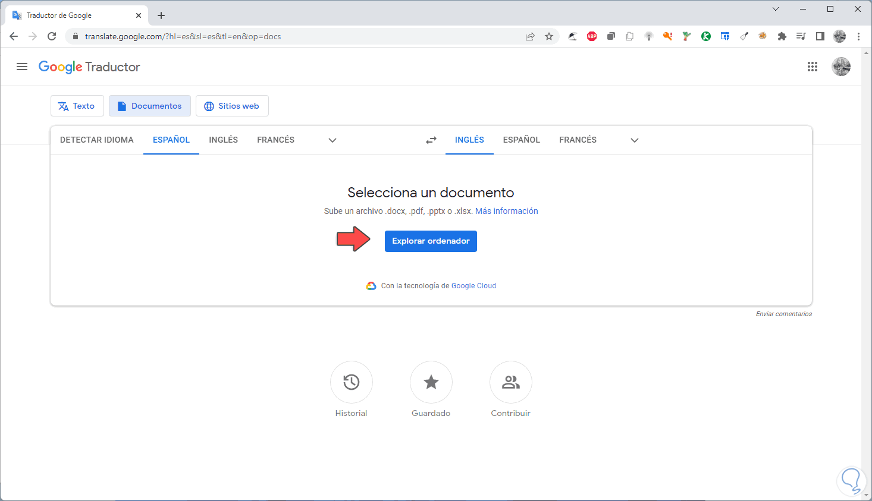Viewport: 872px width, 501px height.
Task: Open the gray microphone extension icon
Action: (x=649, y=36)
